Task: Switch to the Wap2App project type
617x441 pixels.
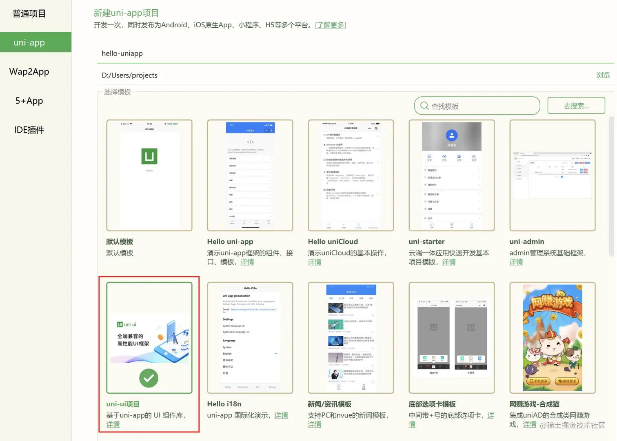Action: pyautogui.click(x=29, y=71)
